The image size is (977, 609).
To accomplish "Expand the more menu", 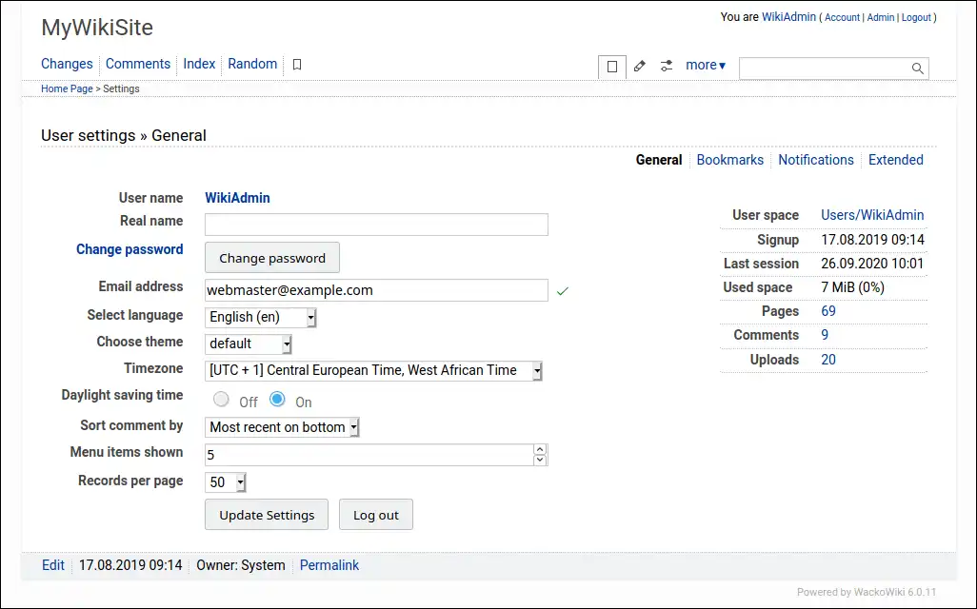I will click(706, 66).
